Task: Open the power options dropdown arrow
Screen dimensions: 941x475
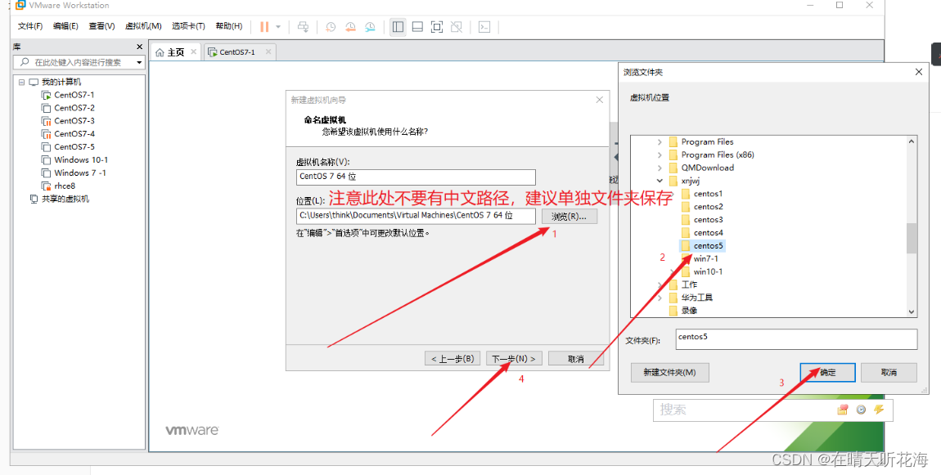Action: 278,27
